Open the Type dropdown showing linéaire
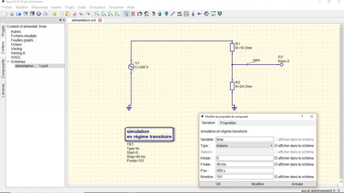 click(244, 146)
